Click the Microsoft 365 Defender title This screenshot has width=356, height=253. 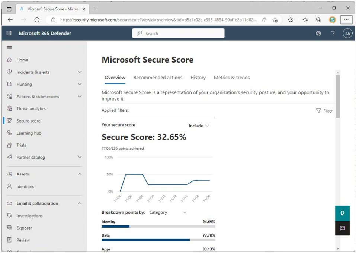pyautogui.click(x=45, y=33)
